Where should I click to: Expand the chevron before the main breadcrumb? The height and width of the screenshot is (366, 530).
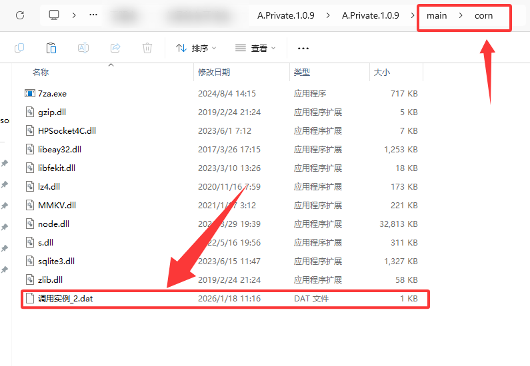413,15
